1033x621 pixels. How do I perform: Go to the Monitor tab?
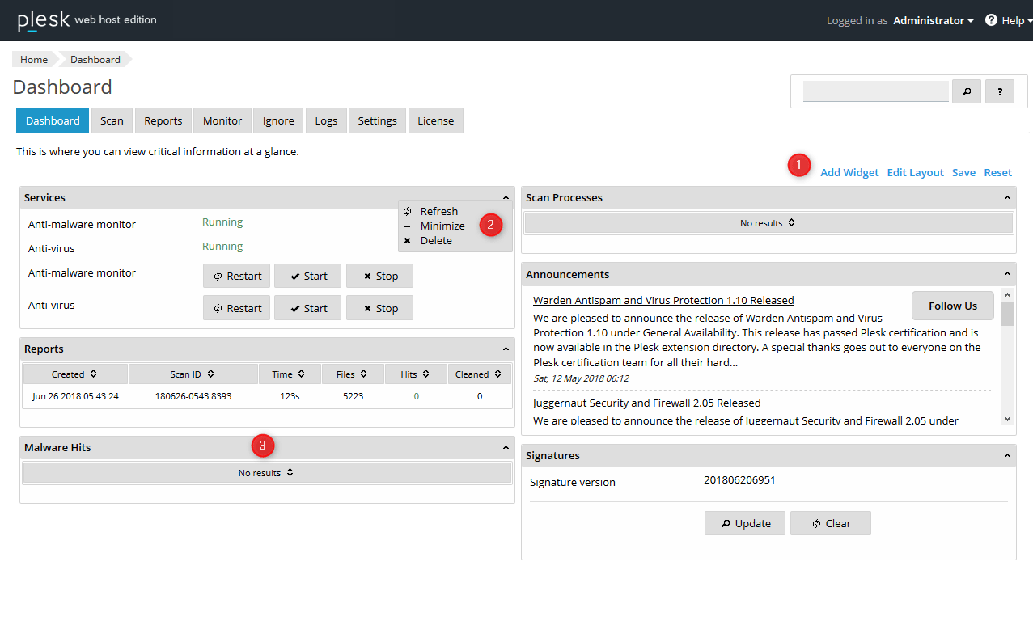click(x=222, y=120)
